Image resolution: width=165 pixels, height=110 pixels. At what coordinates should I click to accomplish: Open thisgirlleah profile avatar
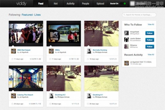pos(127,33)
